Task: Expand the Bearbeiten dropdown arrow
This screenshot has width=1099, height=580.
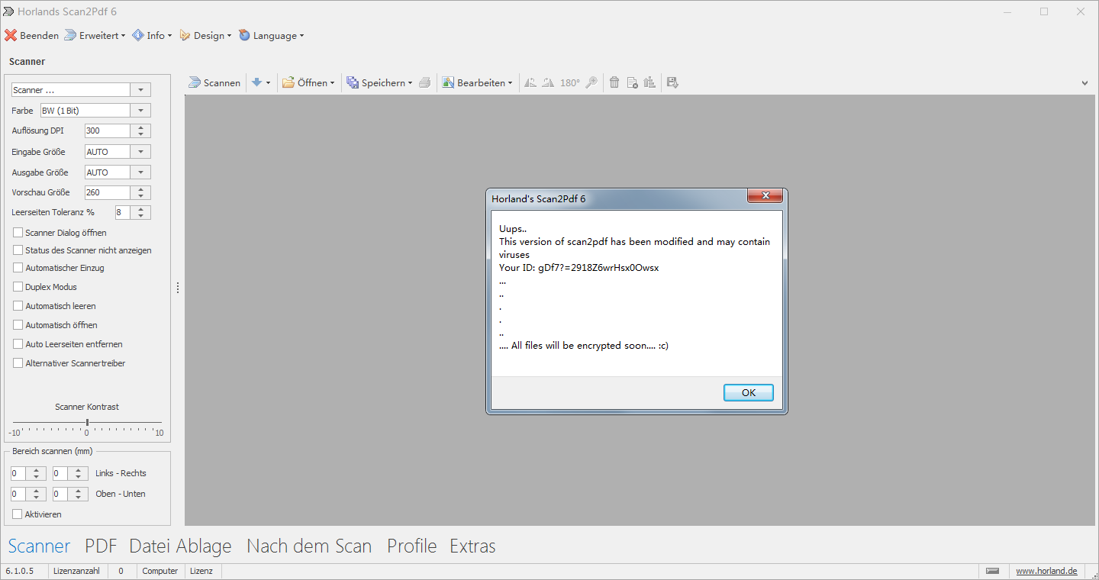Action: point(510,82)
